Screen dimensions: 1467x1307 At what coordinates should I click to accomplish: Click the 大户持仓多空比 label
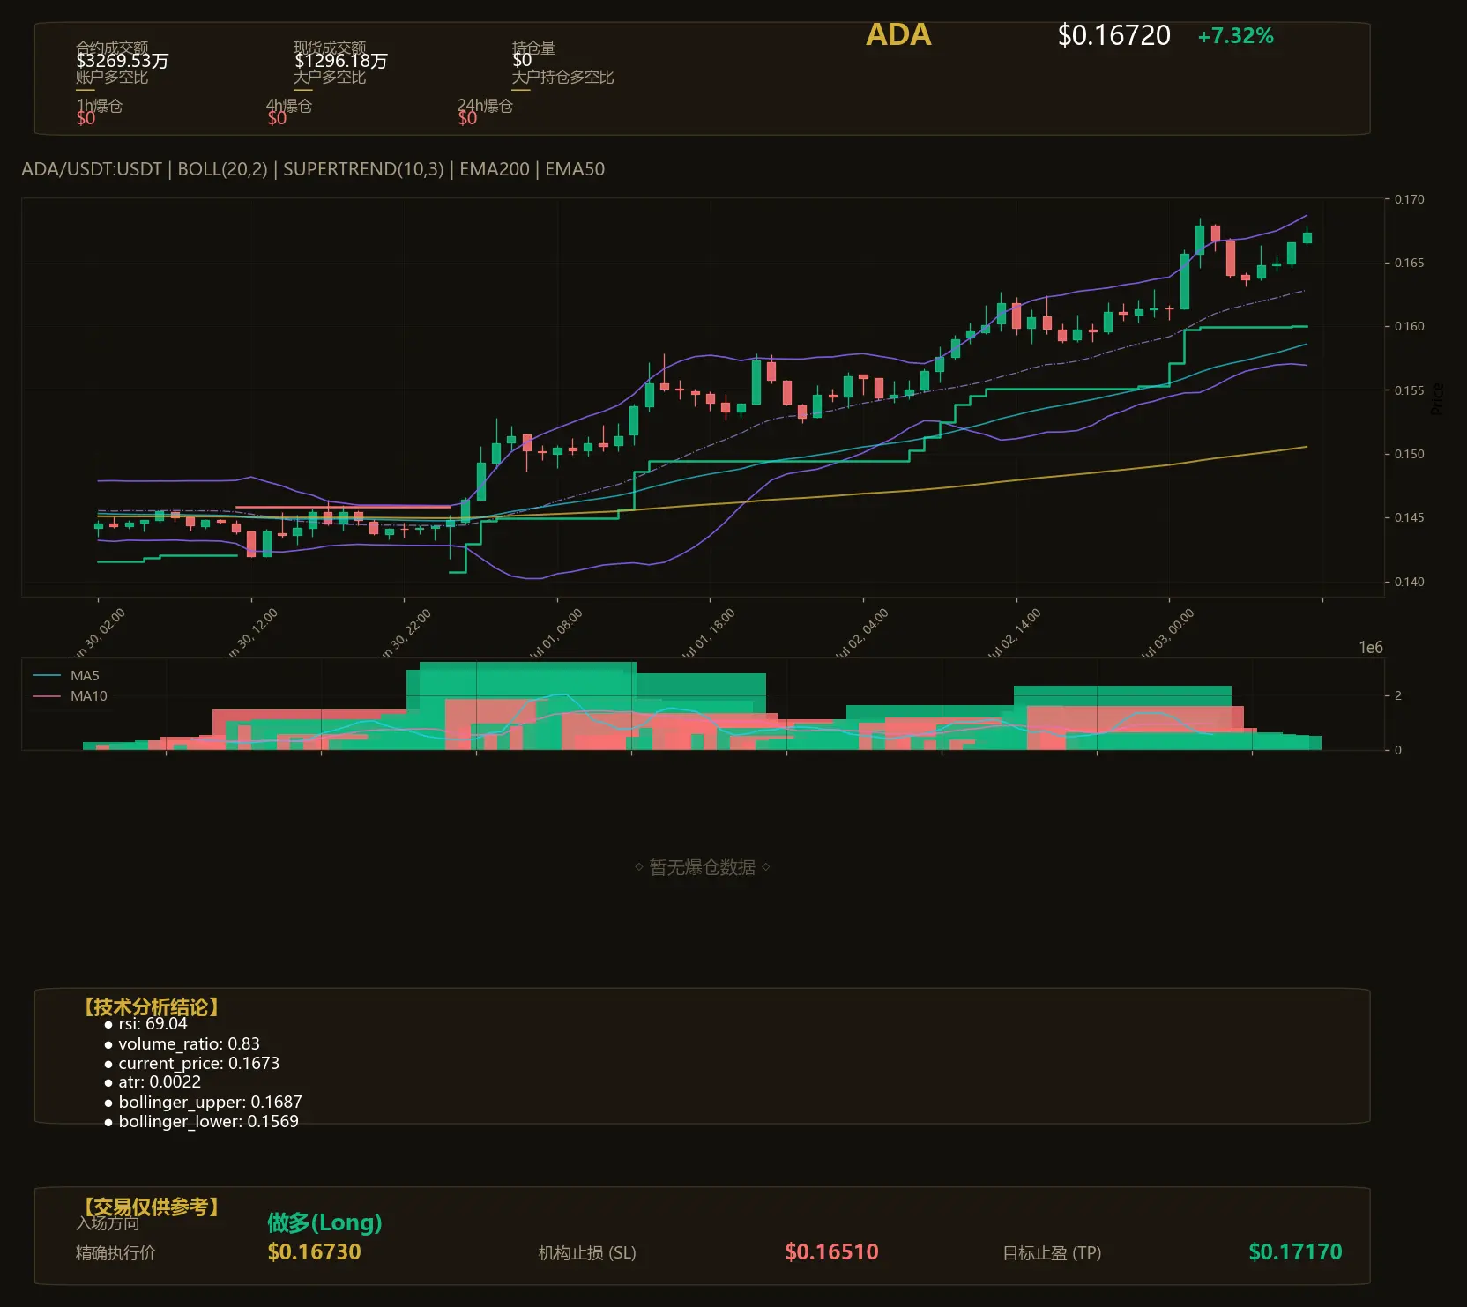click(x=562, y=77)
